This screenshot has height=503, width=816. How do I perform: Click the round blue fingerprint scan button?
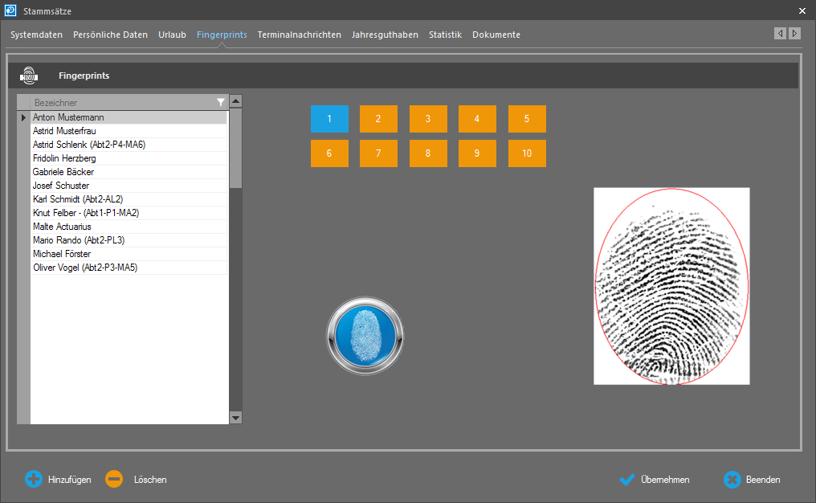(x=365, y=334)
